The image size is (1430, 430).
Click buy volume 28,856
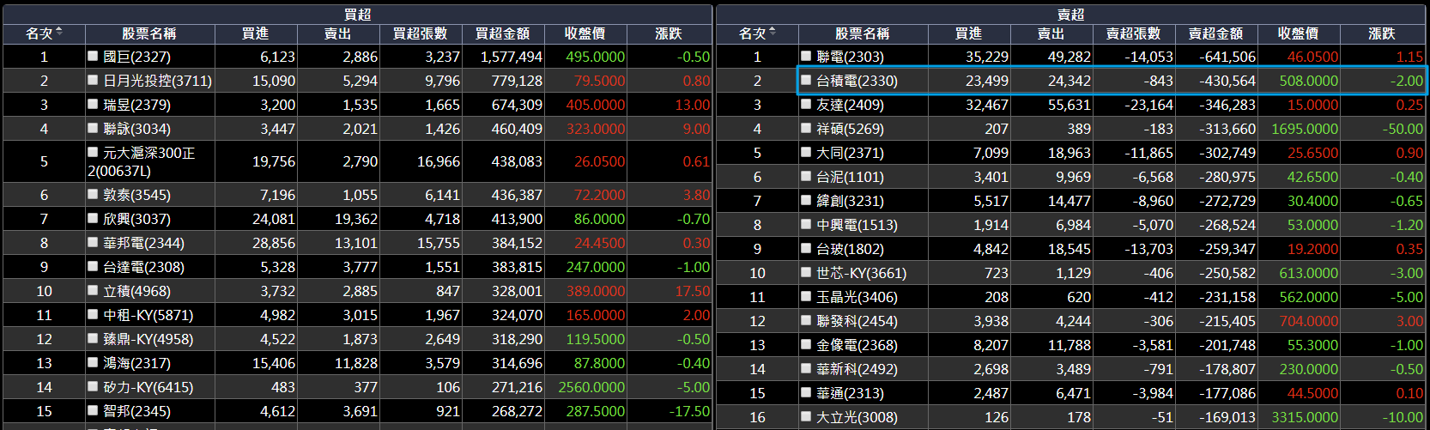tap(274, 243)
